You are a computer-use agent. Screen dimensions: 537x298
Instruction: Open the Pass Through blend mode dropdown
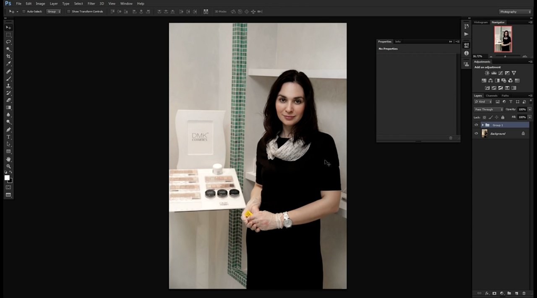488,109
